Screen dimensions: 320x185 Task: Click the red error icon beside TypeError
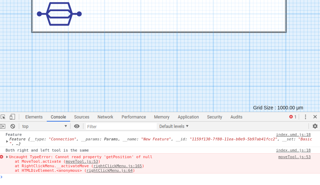pyautogui.click(x=2, y=157)
